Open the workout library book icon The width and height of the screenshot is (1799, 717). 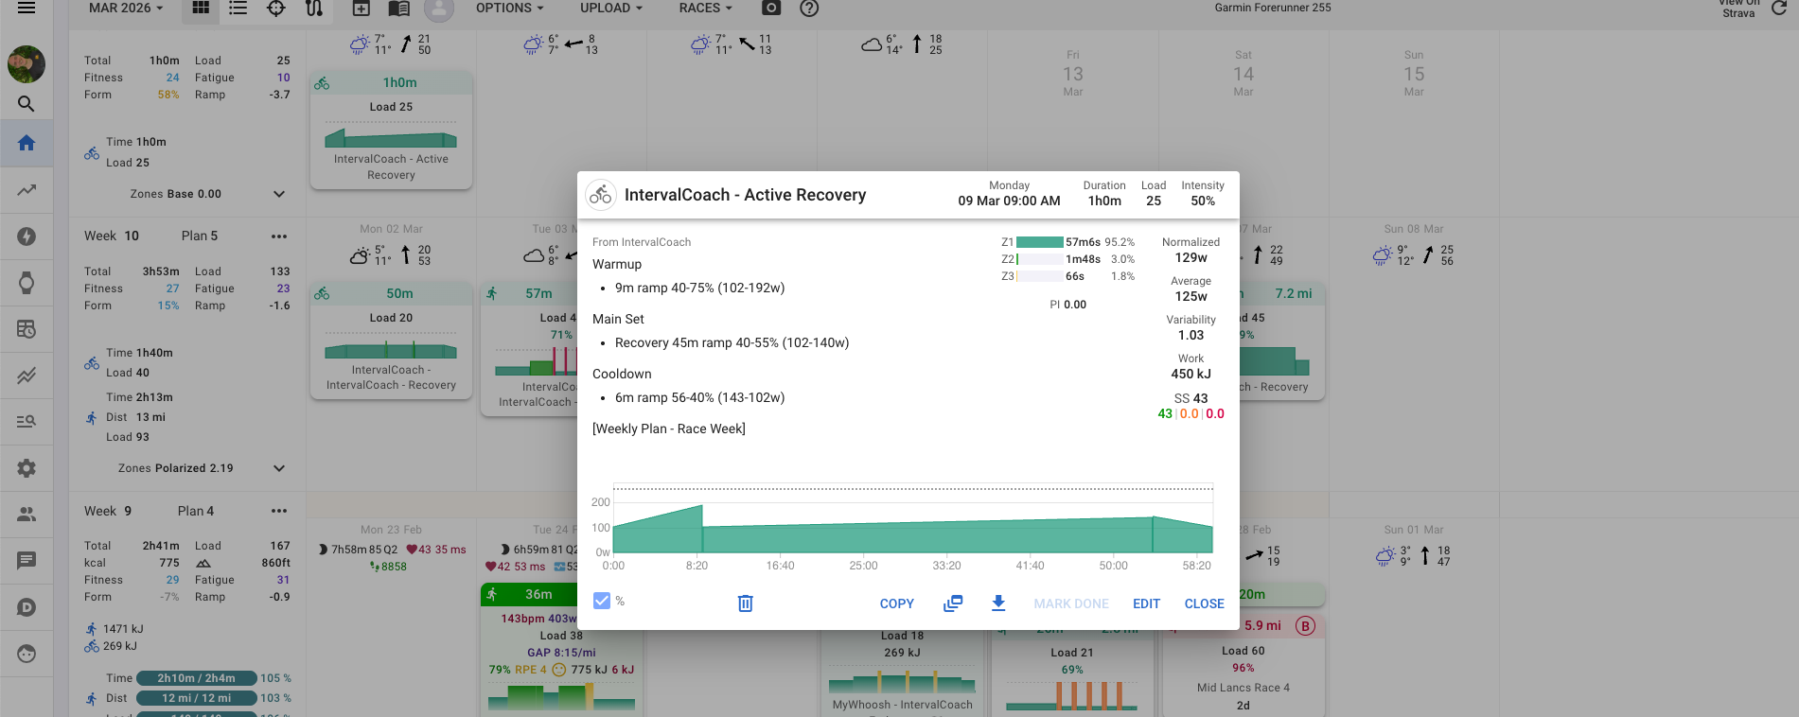point(399,9)
